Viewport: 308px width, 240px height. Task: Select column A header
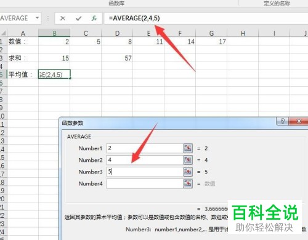point(23,33)
